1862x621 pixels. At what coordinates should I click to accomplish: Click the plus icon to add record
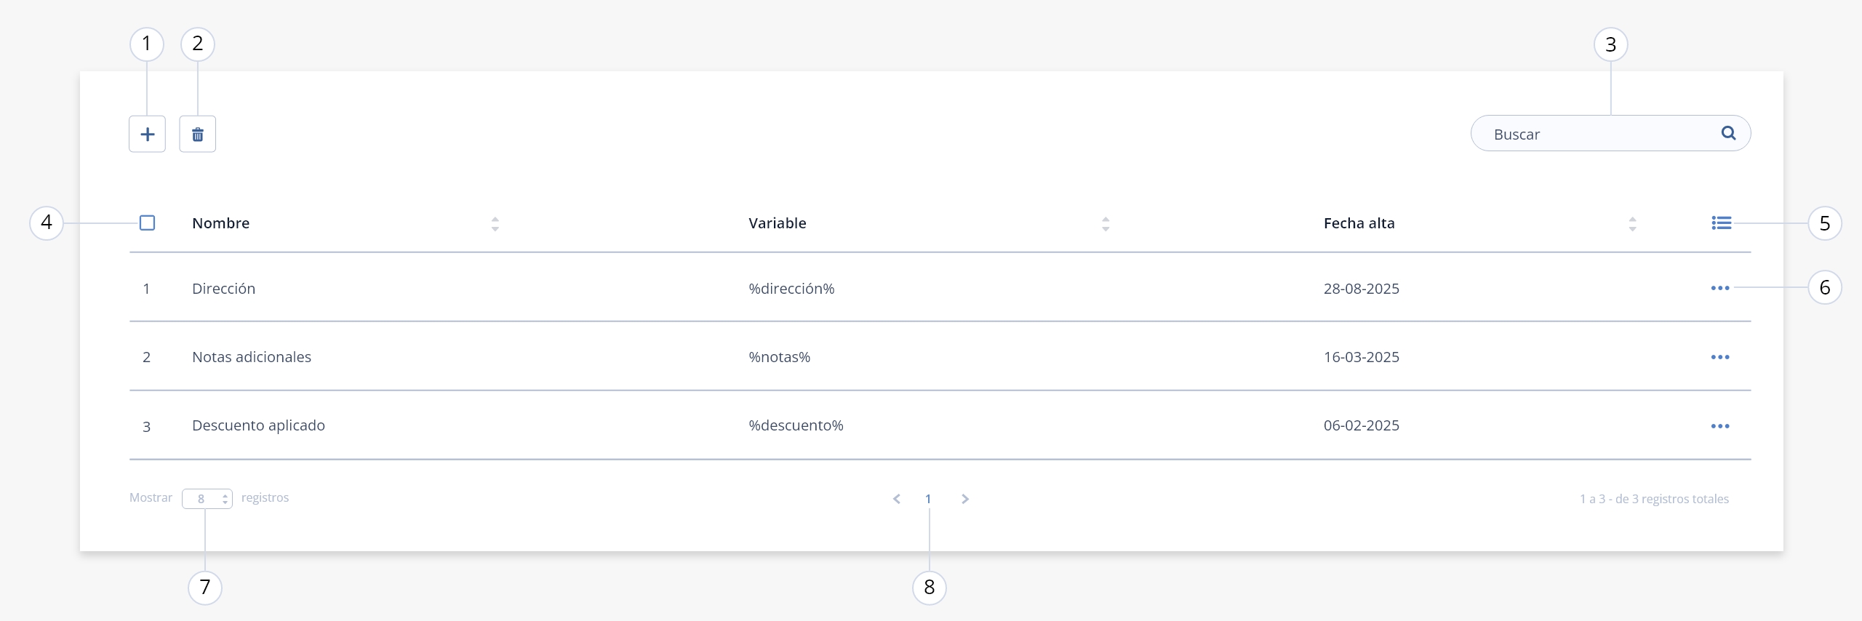coord(147,134)
